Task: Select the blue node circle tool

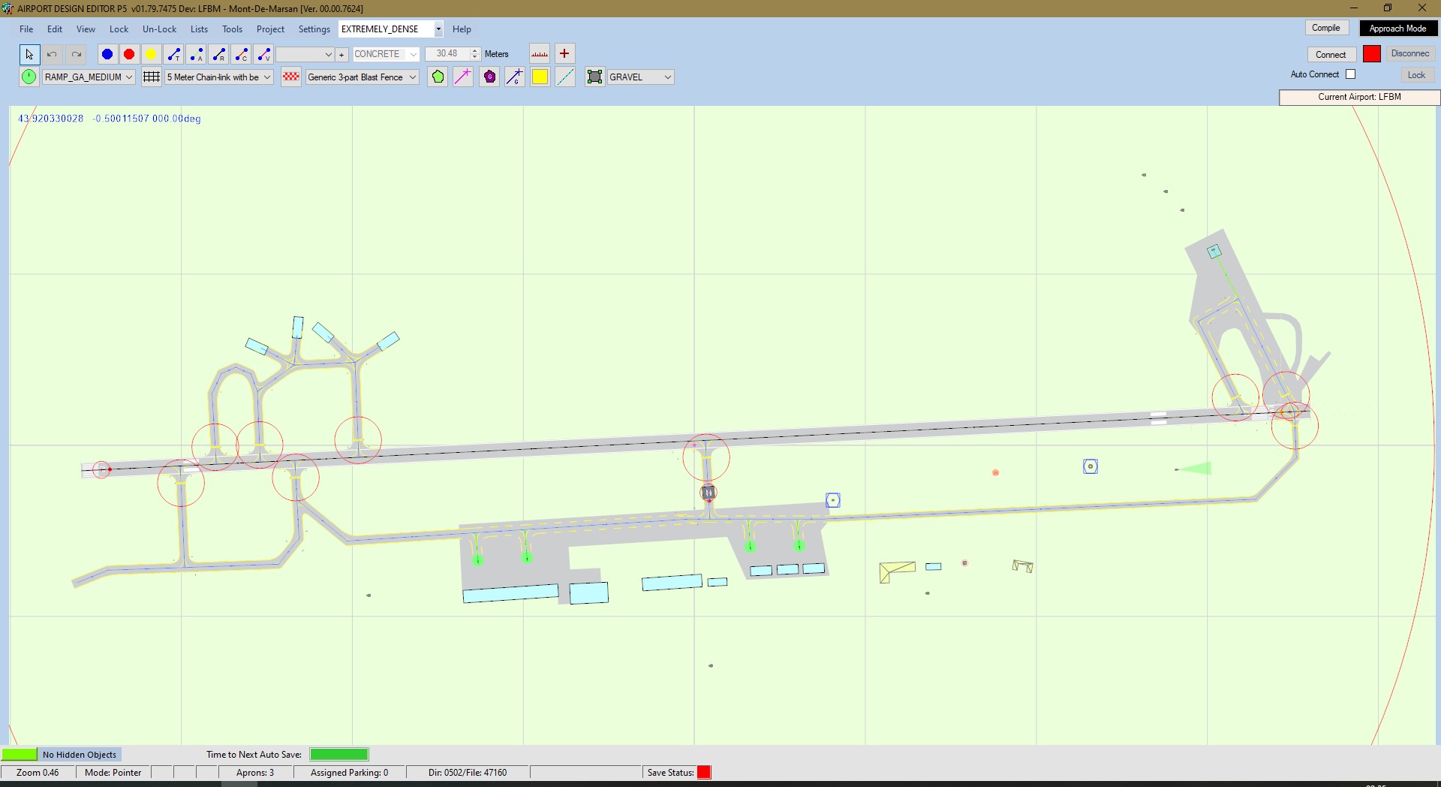Action: pos(107,54)
